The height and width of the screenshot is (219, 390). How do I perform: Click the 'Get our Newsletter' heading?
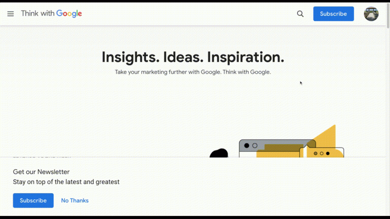coord(41,172)
